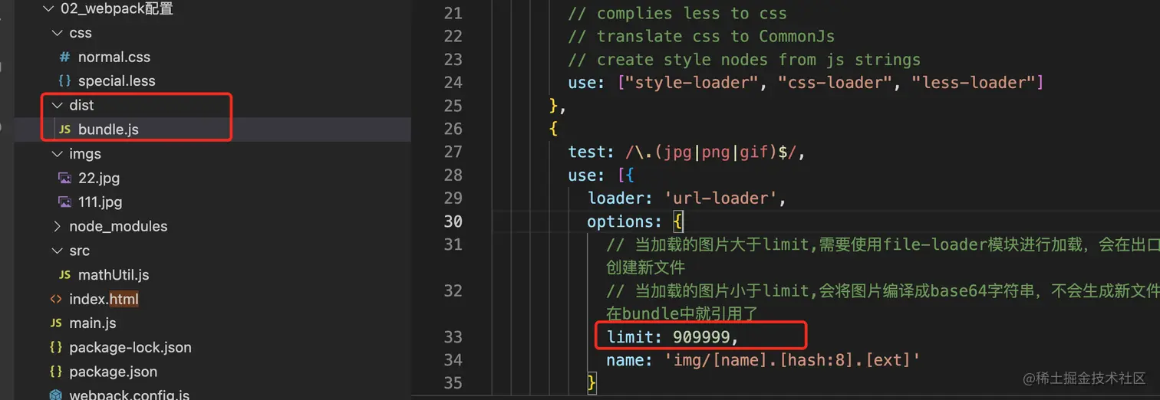Click the HTML icon of index.html

pos(56,299)
